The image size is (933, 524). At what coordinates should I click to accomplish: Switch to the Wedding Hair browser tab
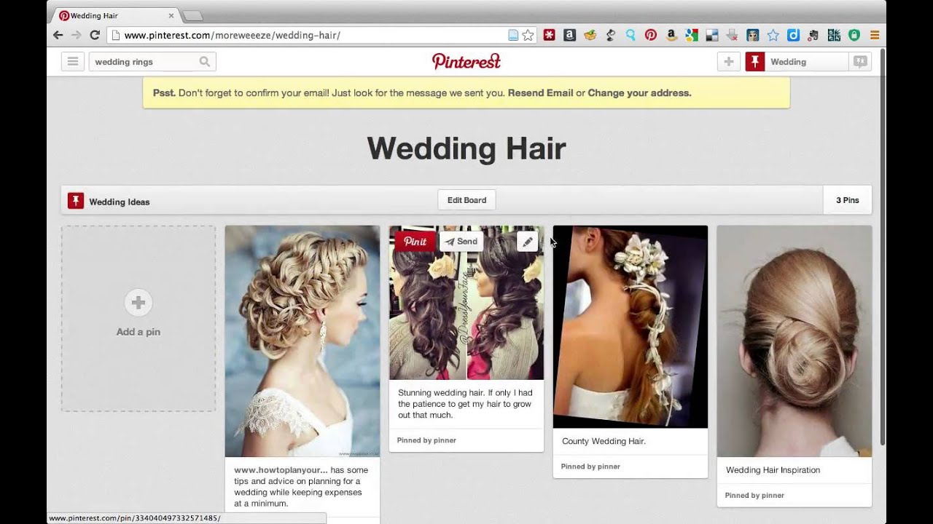pyautogui.click(x=117, y=15)
